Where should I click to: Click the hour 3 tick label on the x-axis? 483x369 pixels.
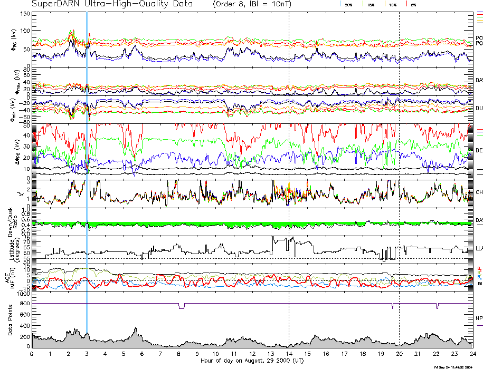click(x=87, y=354)
